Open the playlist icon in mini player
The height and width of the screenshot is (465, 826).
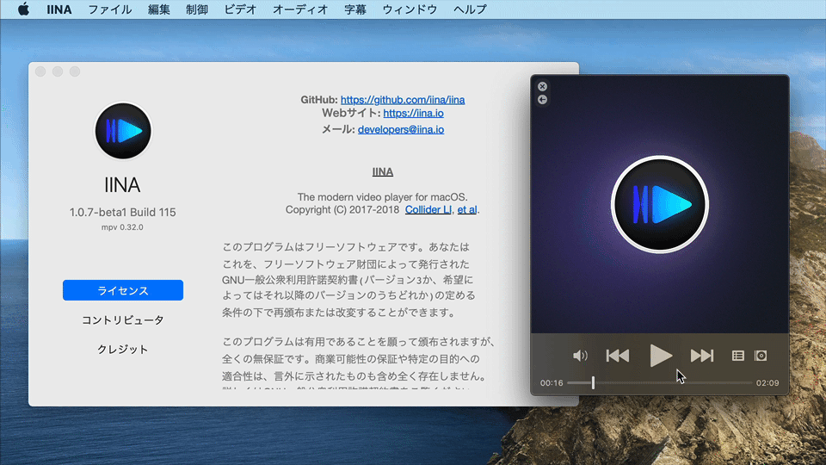tap(738, 356)
